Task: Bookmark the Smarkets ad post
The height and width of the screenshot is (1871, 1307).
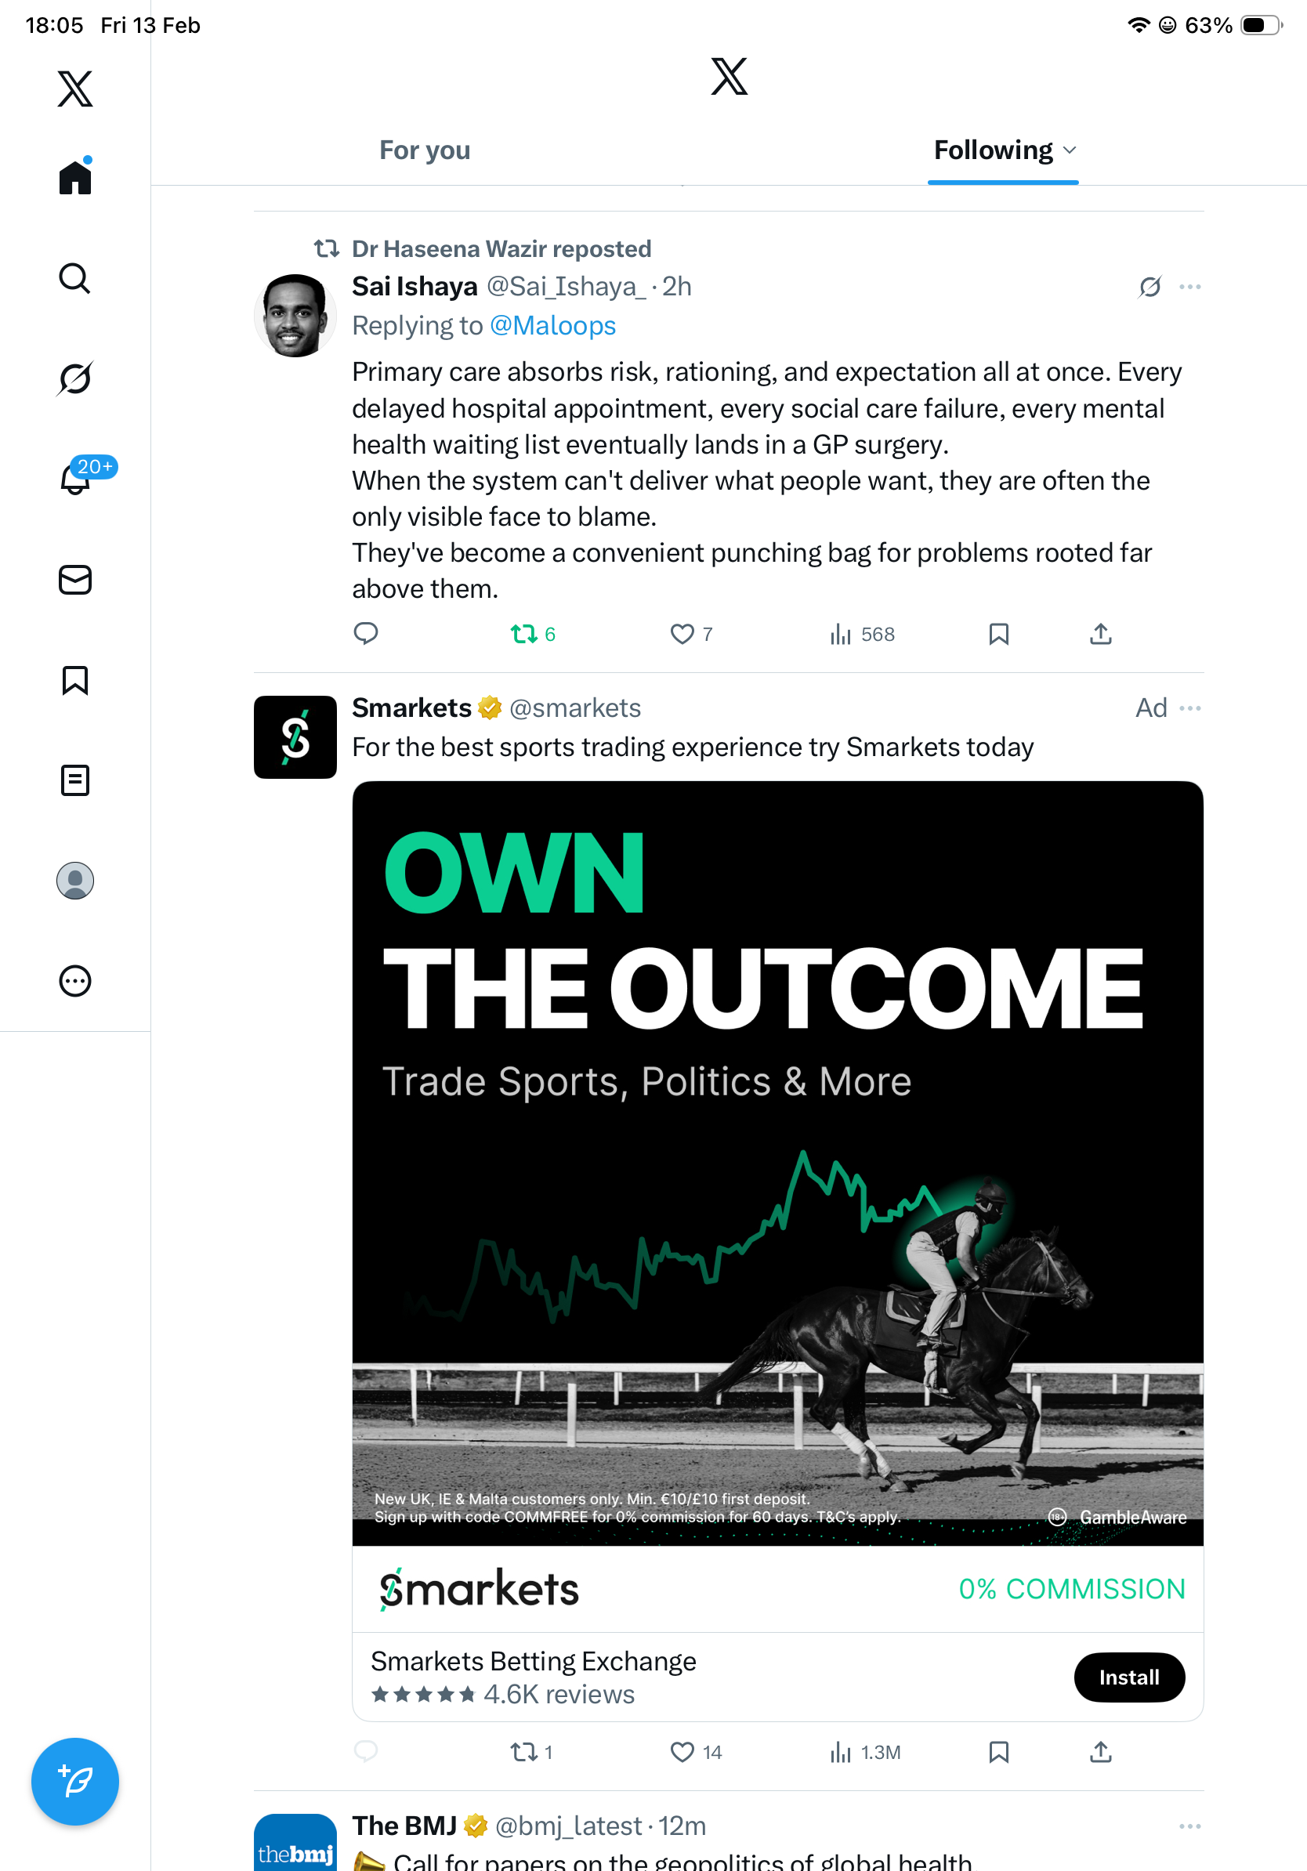Action: click(x=999, y=1752)
